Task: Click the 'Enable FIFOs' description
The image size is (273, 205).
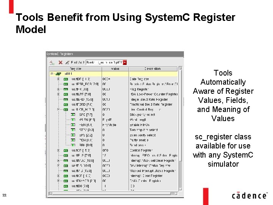Action: click(x=140, y=125)
